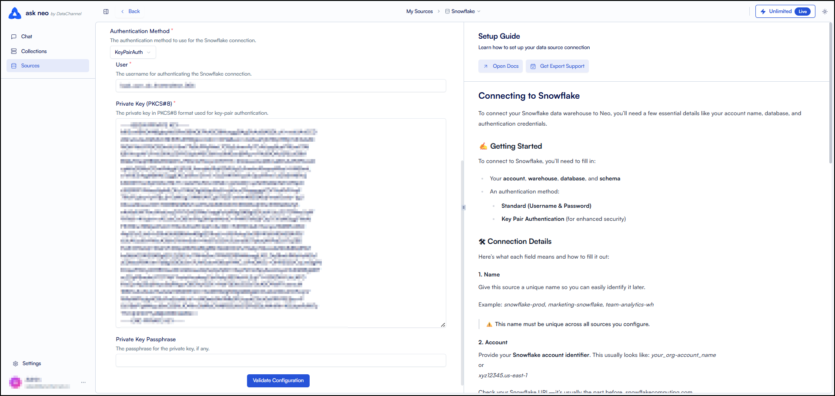Click the Connecting to Snowflake heading
The width and height of the screenshot is (835, 396).
529,96
